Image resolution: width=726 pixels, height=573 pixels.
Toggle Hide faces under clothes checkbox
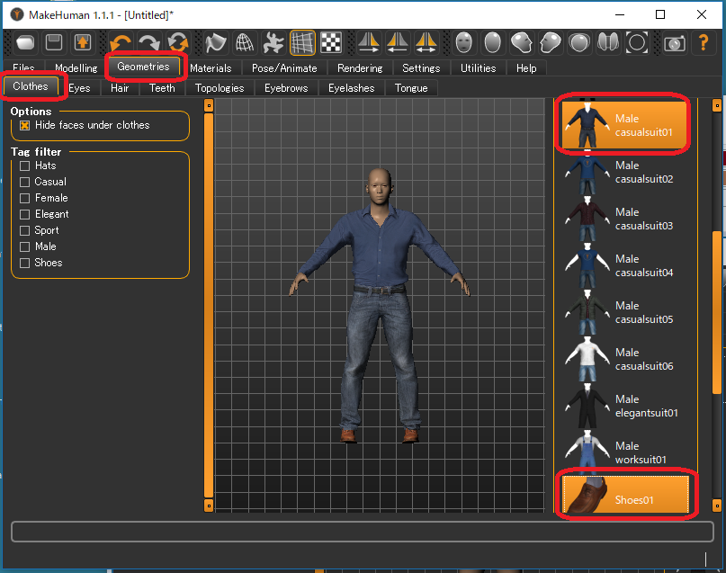coord(25,125)
